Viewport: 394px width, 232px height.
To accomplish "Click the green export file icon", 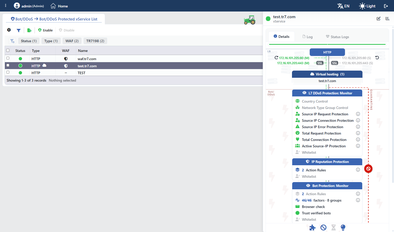I will 29,30.
